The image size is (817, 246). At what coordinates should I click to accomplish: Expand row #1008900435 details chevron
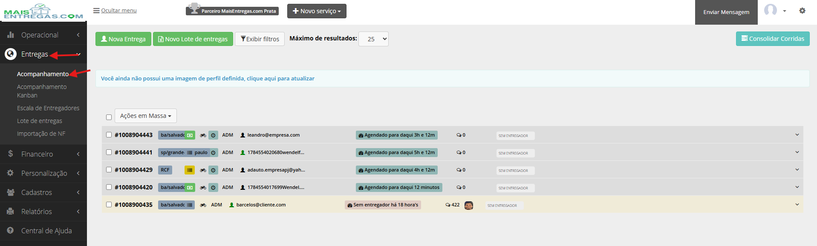click(797, 205)
